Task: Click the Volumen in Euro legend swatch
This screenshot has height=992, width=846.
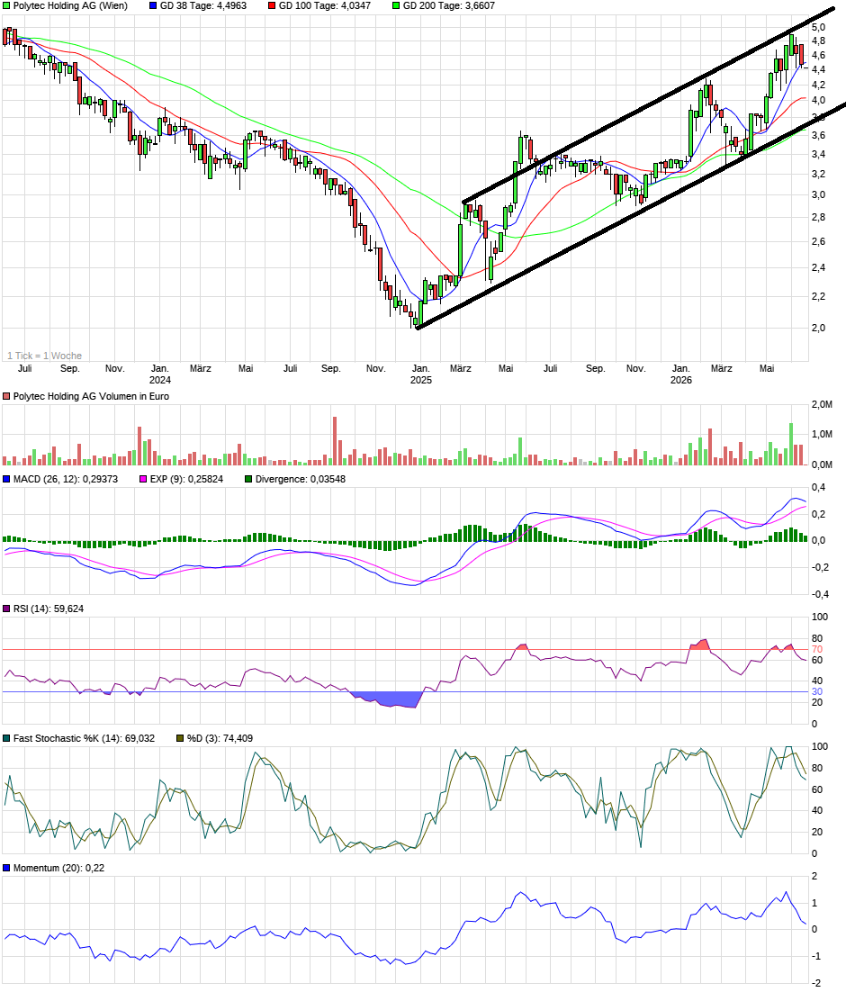Action: (x=6, y=396)
